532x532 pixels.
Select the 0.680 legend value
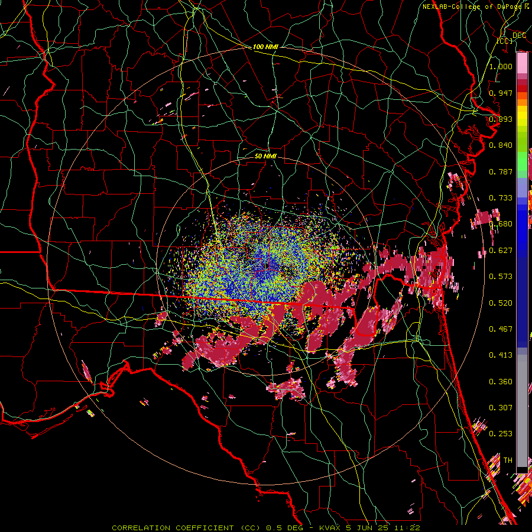501,224
